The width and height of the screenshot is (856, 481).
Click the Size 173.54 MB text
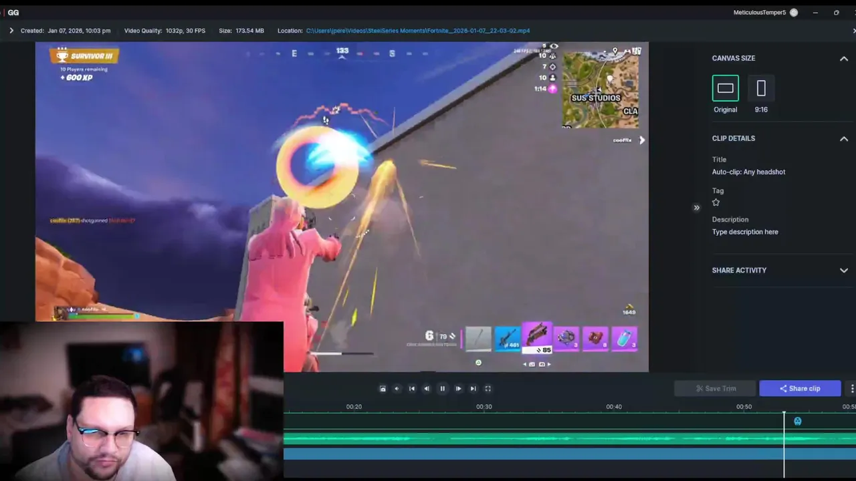click(241, 31)
